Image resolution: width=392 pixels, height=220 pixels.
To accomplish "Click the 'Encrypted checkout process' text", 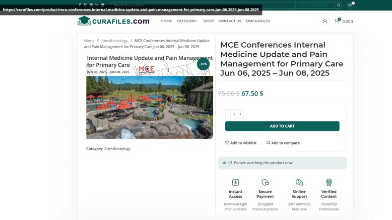I will [x=265, y=206].
